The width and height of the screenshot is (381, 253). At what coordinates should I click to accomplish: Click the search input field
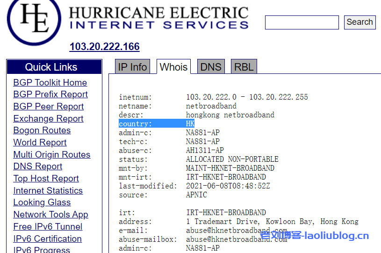click(x=302, y=22)
